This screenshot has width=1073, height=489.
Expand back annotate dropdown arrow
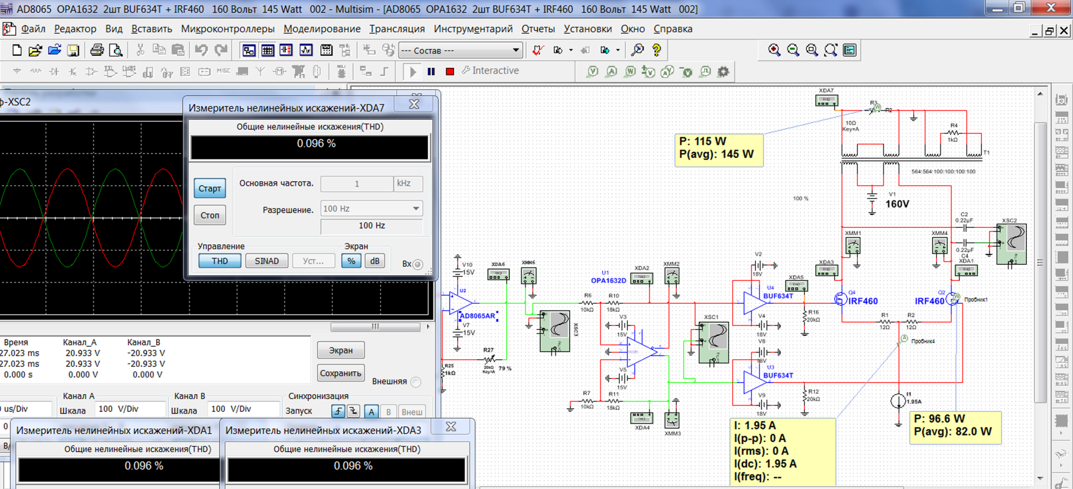[571, 50]
